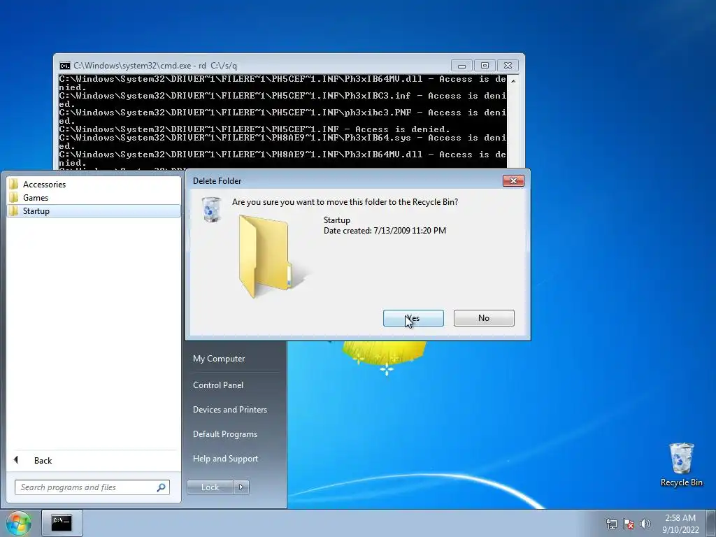Click the Recycle Bin icon in the dialog
This screenshot has height=537, width=716.
[x=211, y=210]
